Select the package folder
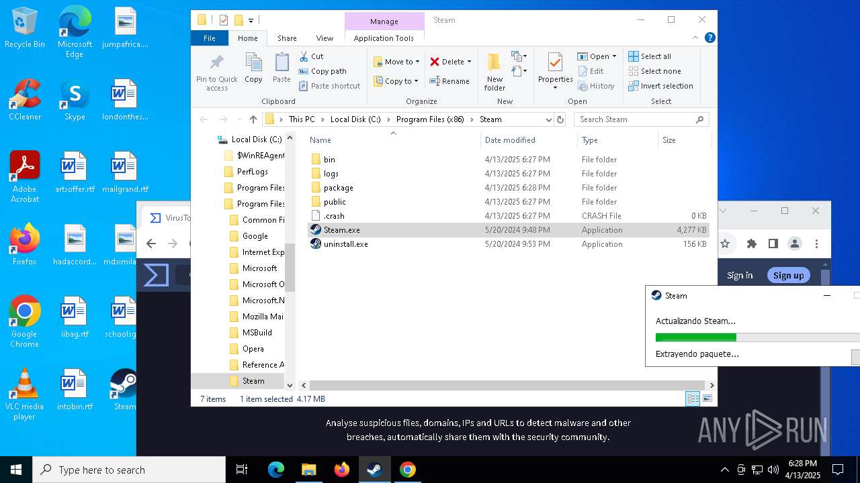Screen dimensions: 860x483 [x=509, y=188]
